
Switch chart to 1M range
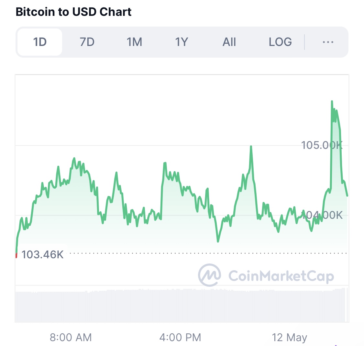coord(134,42)
